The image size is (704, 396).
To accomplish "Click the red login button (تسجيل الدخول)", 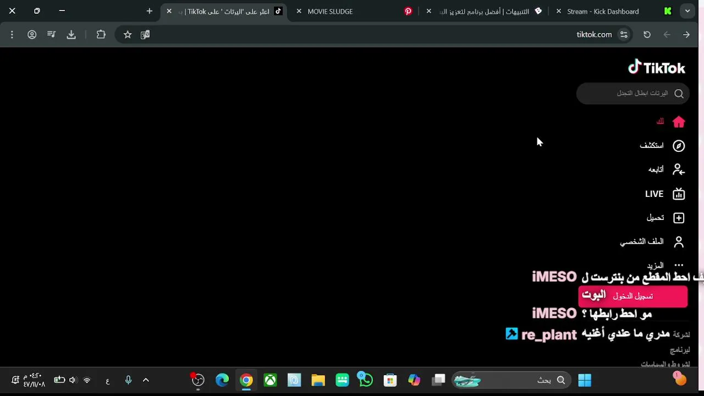I will click(633, 296).
